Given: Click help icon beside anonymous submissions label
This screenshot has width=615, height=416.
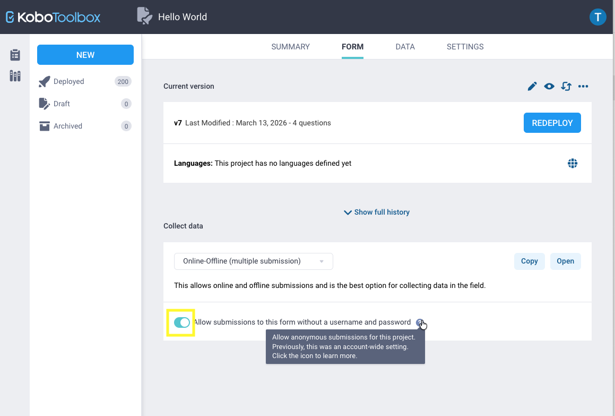Looking at the screenshot, I should [420, 322].
